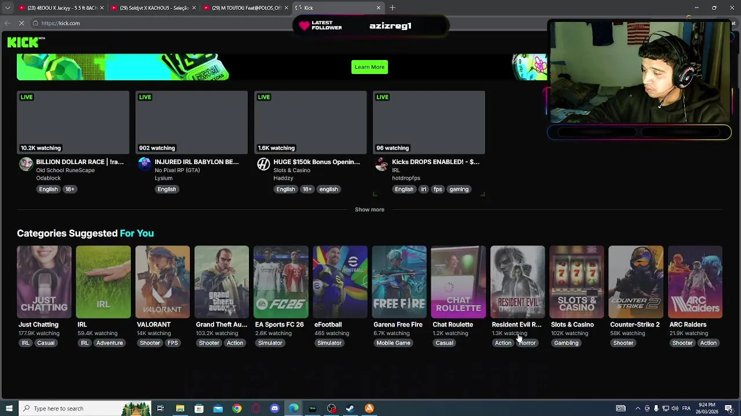This screenshot has height=416, width=741.
Task: Open Lysium's channel avatar
Action: [x=145, y=164]
